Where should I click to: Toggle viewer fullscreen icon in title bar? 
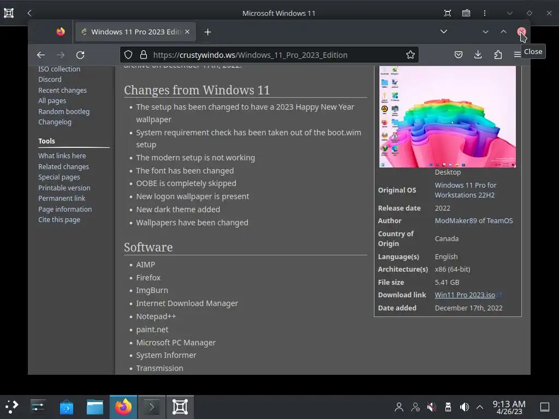[448, 13]
